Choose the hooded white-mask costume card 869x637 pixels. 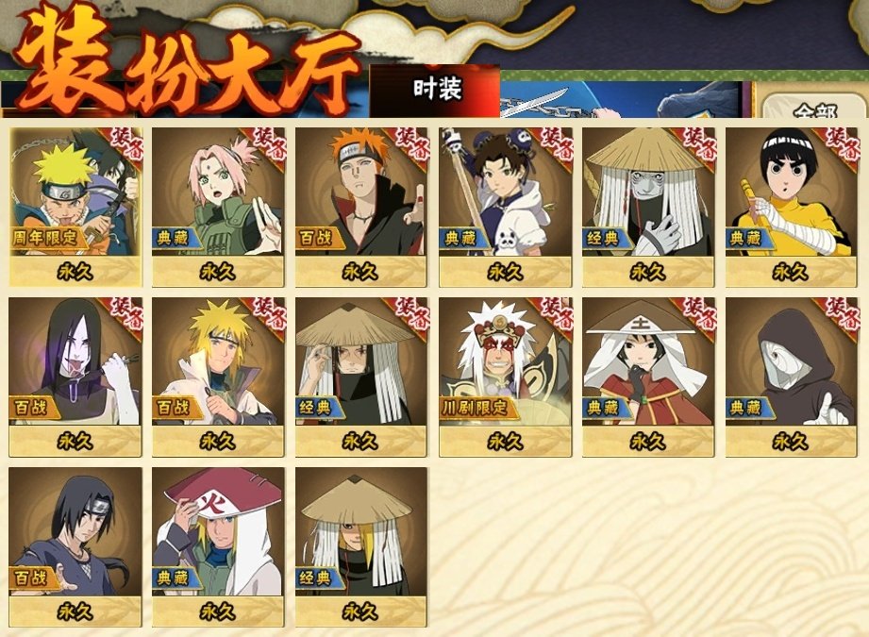coord(792,377)
